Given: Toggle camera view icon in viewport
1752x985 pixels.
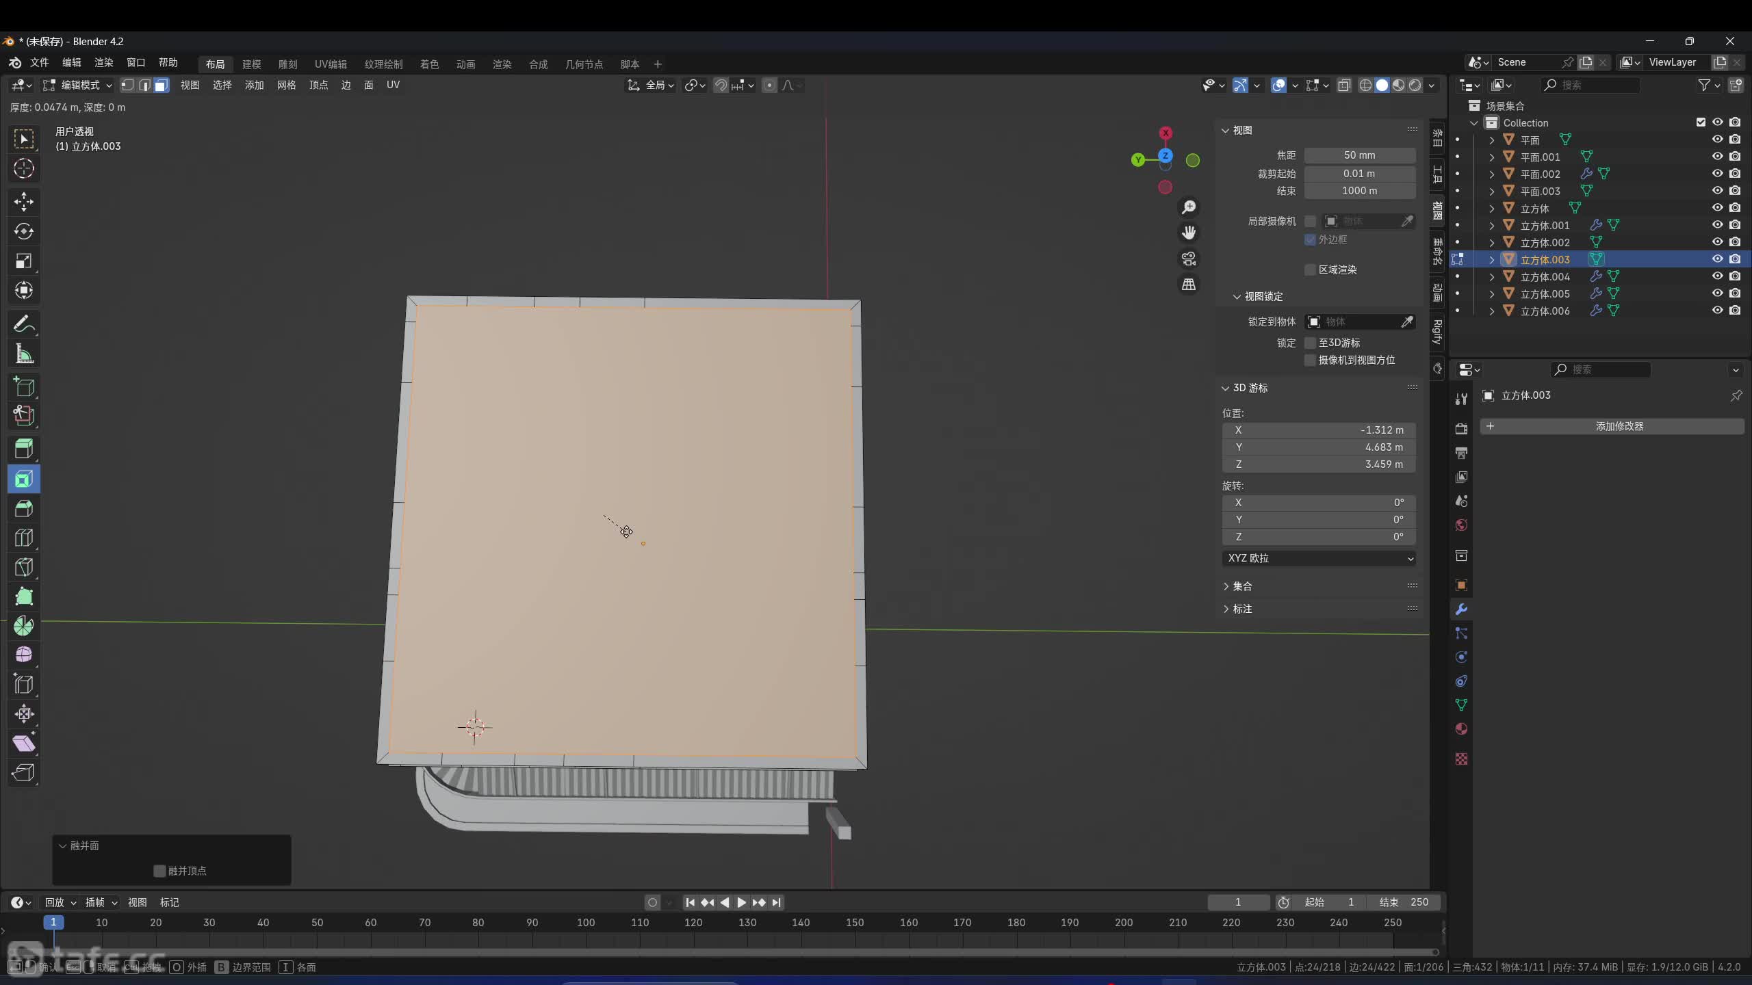Looking at the screenshot, I should pos(1189,259).
